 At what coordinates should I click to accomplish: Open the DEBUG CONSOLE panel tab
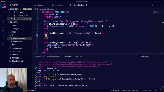coord(54,56)
